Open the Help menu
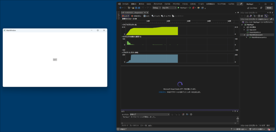276x132 pixels. (231, 4)
